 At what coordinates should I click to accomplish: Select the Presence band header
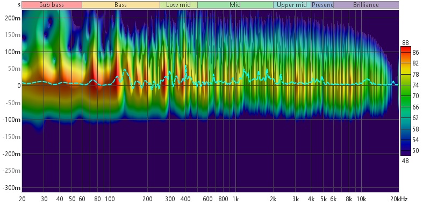322,5
